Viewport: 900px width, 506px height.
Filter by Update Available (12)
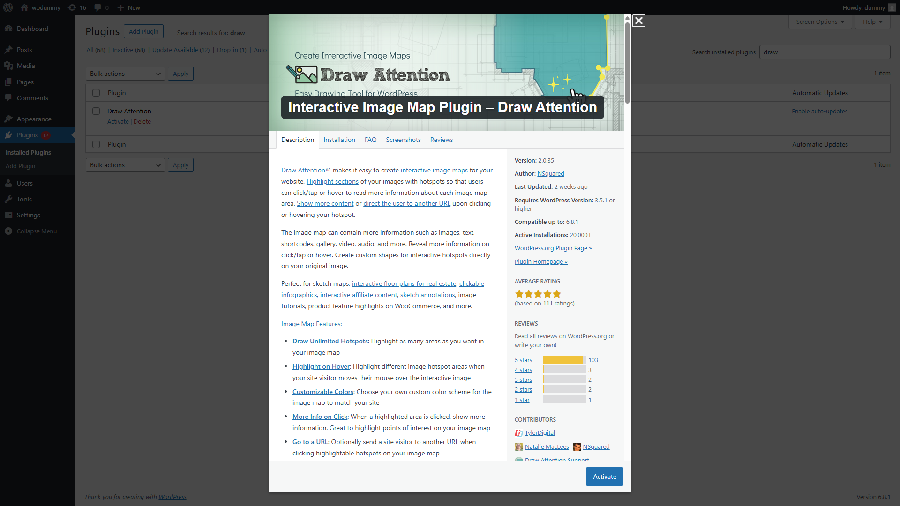coord(181,50)
